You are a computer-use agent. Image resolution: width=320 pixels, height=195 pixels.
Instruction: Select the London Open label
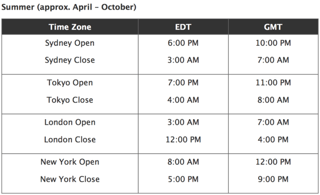coord(70,122)
